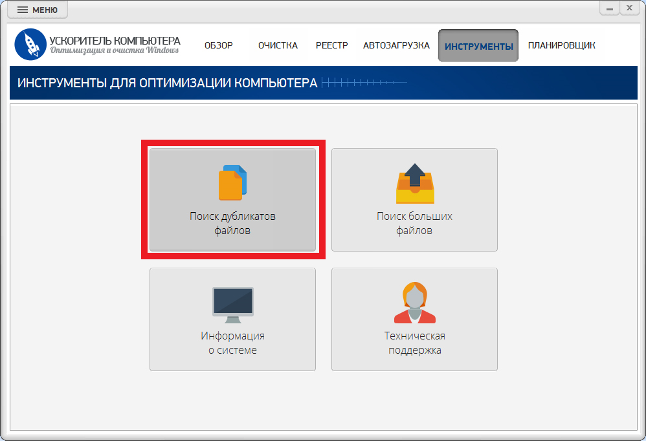This screenshot has width=646, height=441.
Task: Switch to the ОБЗОР tab
Action: tap(219, 45)
